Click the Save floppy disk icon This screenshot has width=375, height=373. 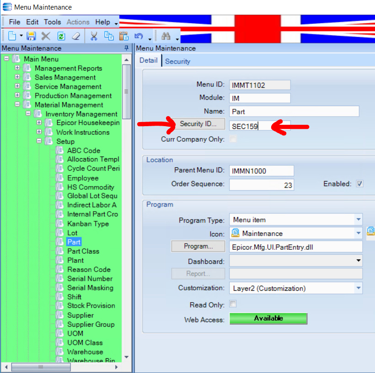click(x=31, y=36)
